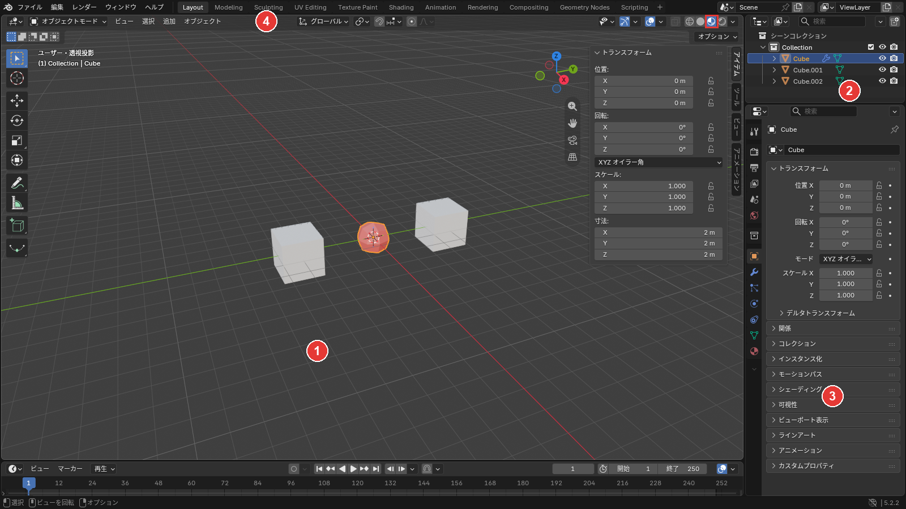Open the Modifiers wrench properties tab
Image resolution: width=906 pixels, height=509 pixels.
click(x=754, y=272)
